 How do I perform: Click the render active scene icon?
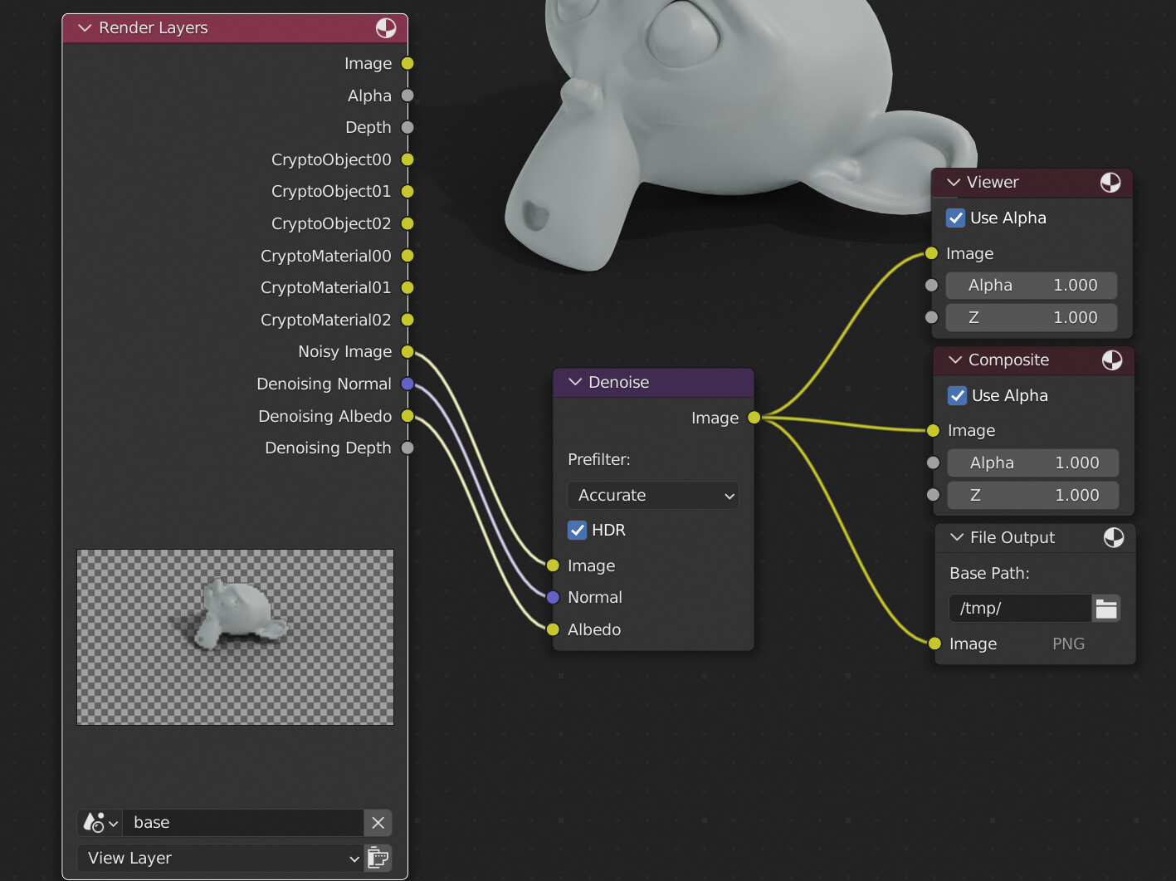point(378,858)
